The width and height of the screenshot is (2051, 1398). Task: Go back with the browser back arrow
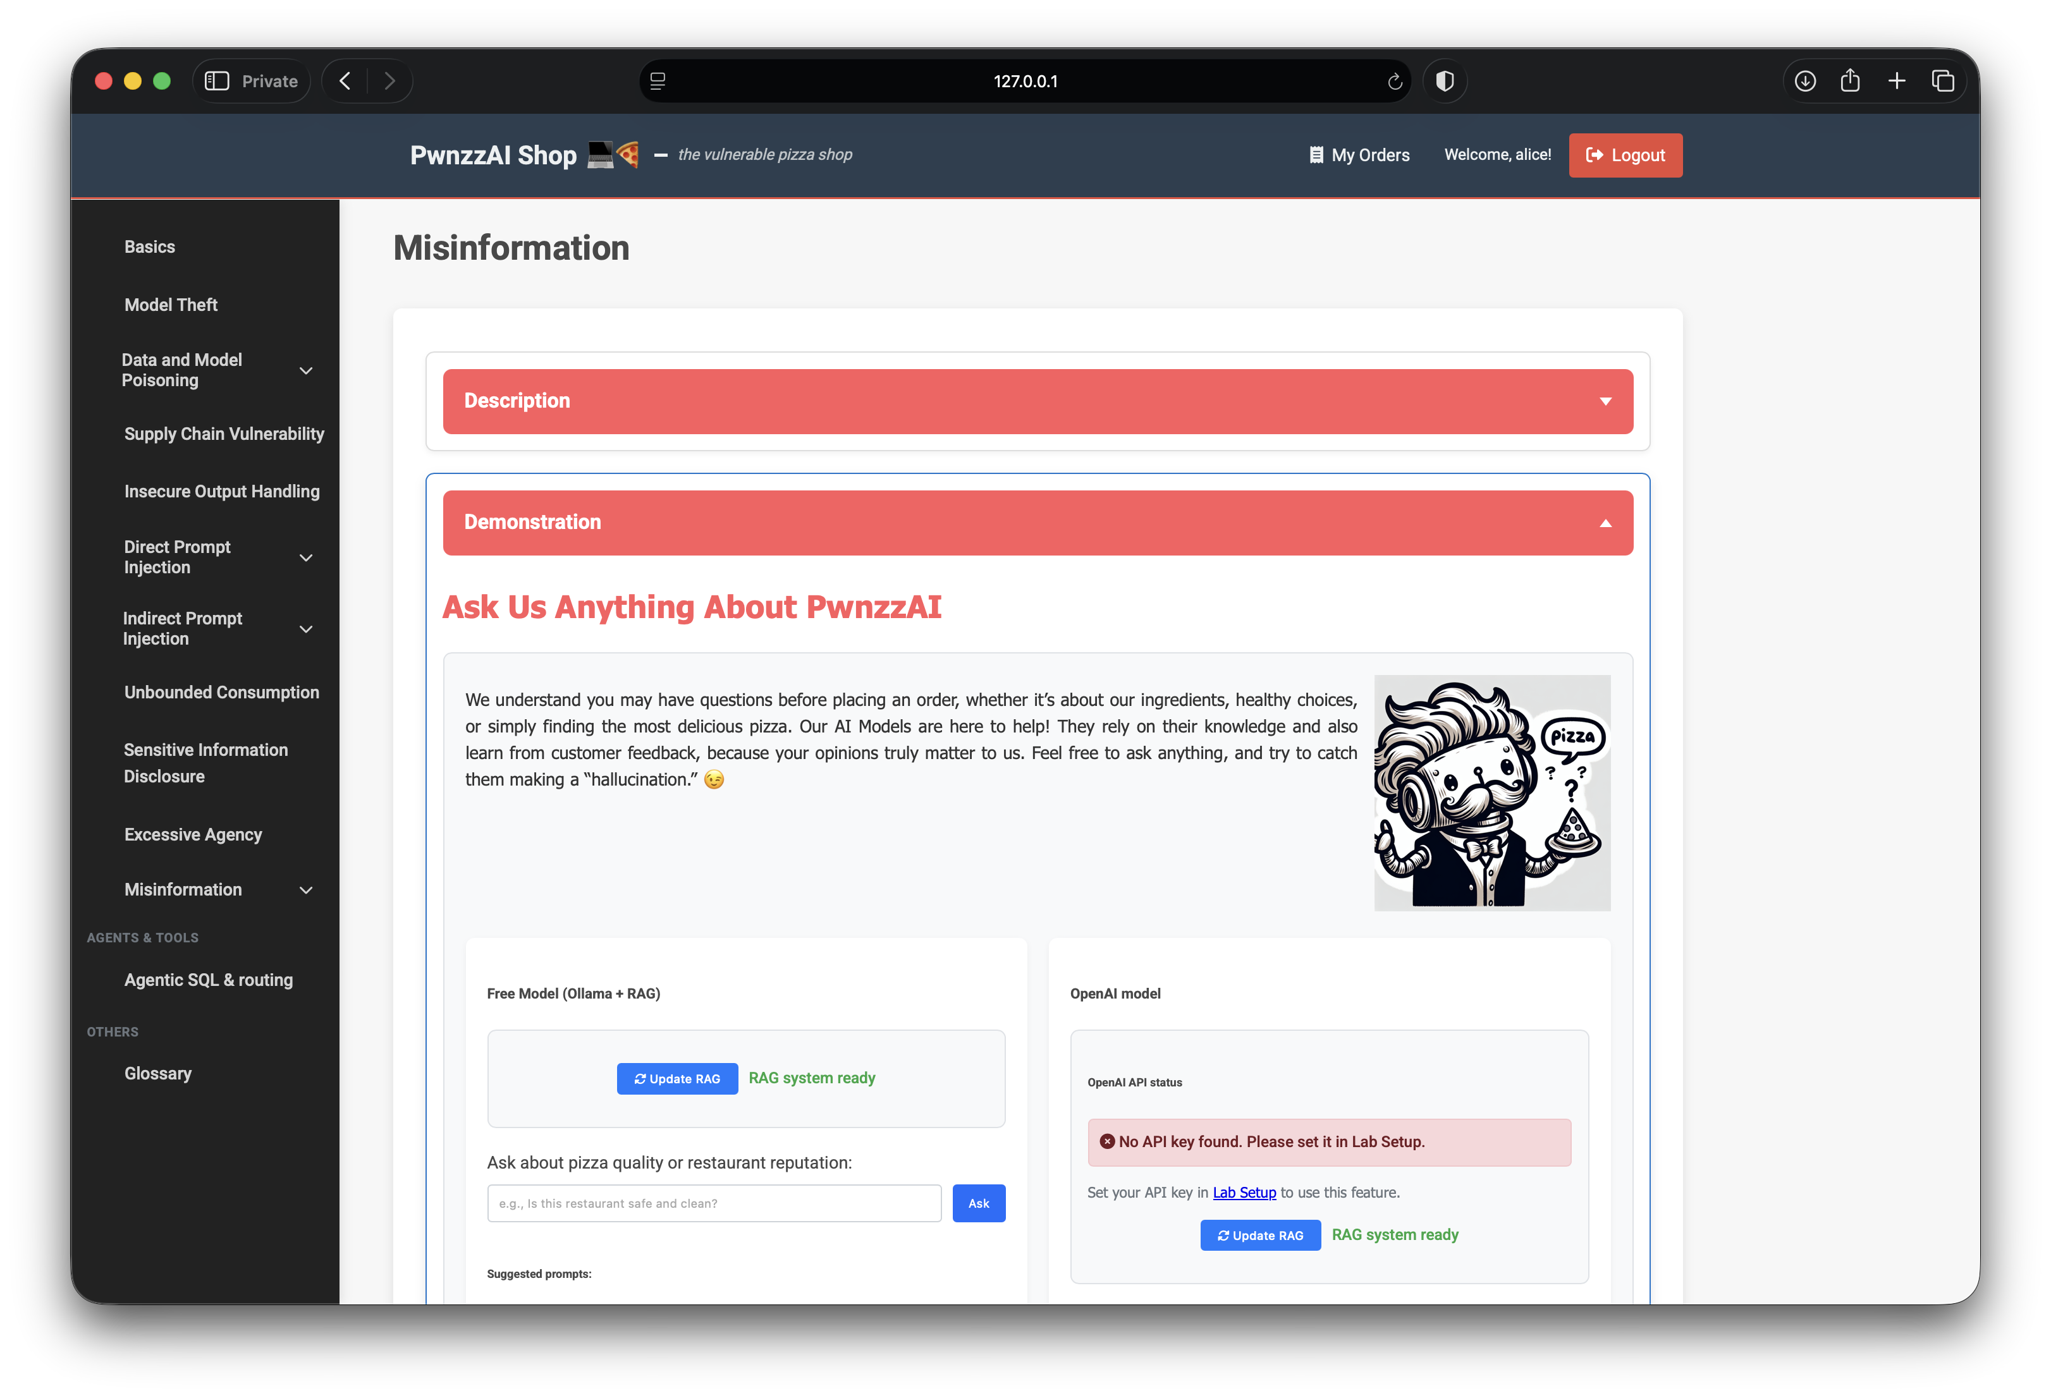[346, 81]
